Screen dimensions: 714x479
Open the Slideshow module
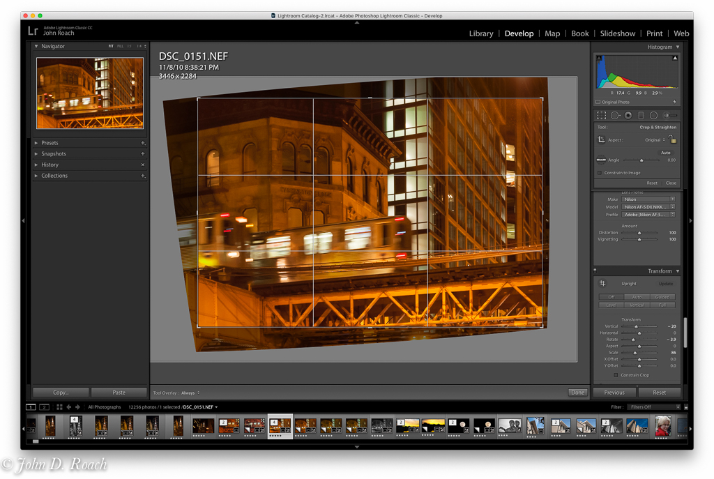[x=617, y=33]
